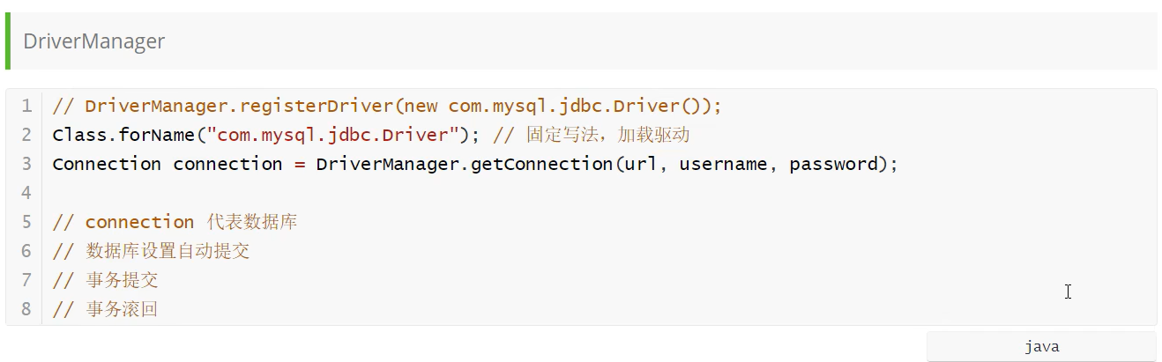The width and height of the screenshot is (1162, 362).
Task: Click line number 5 in gutter
Action: pyautogui.click(x=26, y=222)
